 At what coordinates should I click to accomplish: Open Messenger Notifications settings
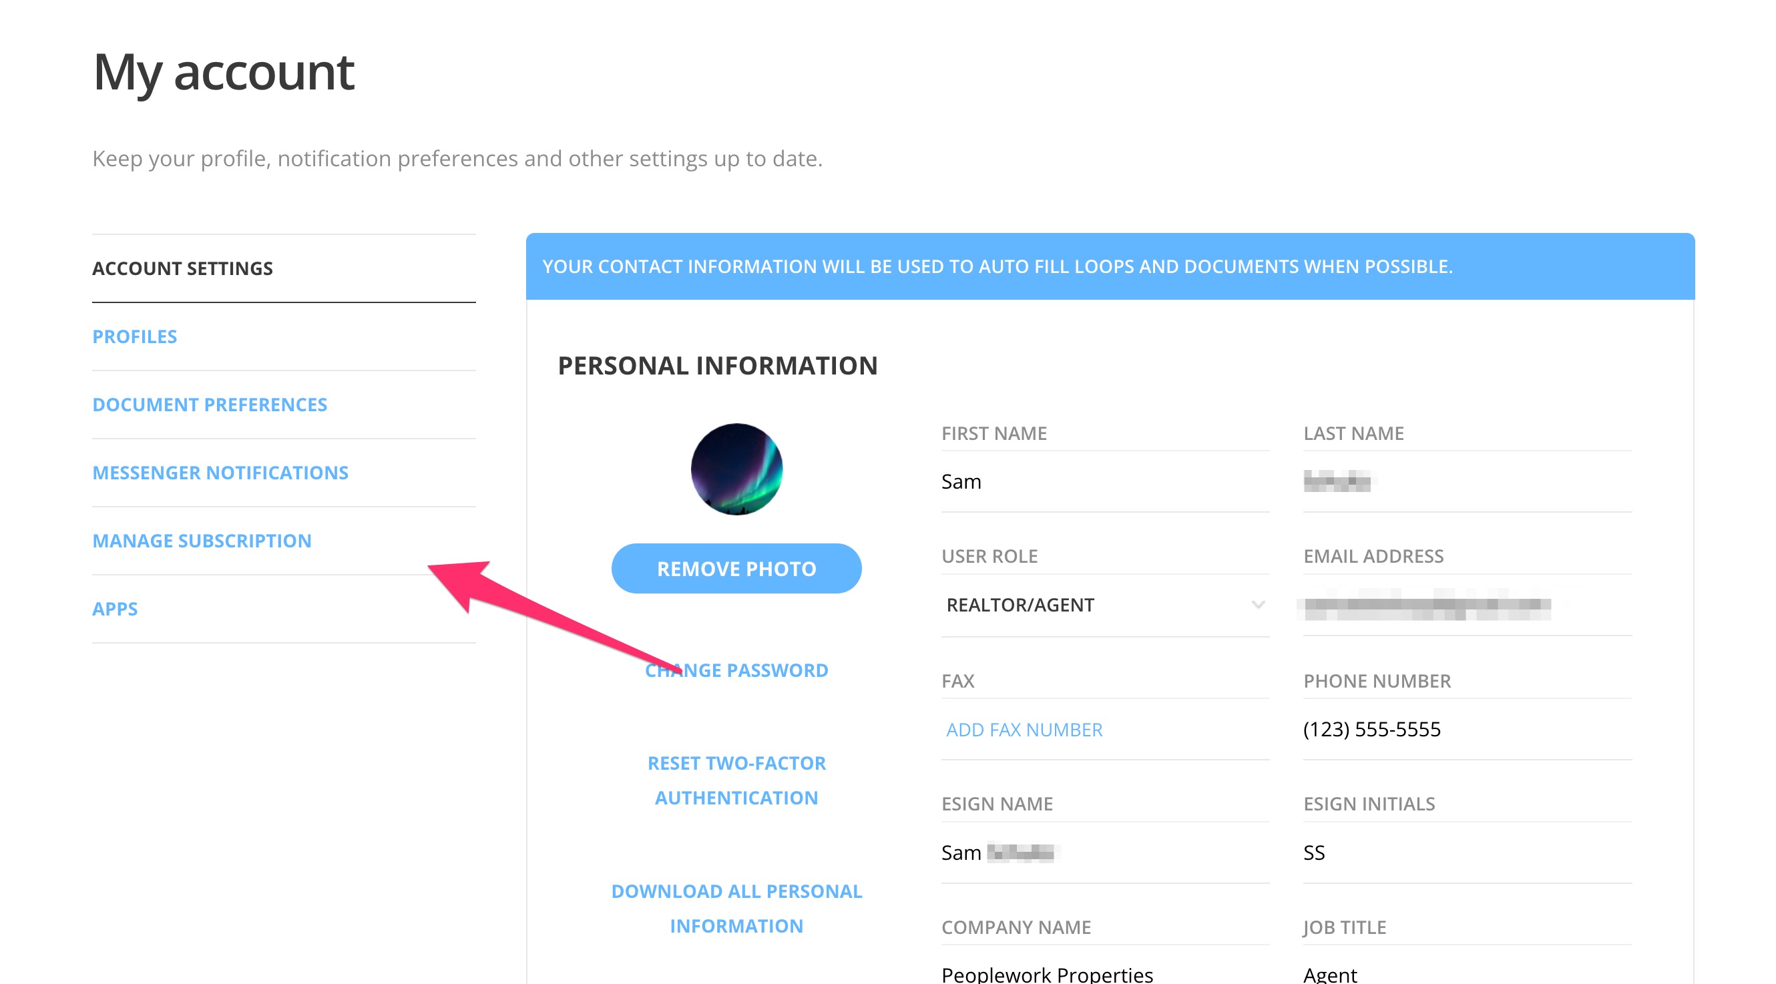click(220, 473)
